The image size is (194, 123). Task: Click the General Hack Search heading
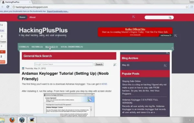[x=38, y=56]
